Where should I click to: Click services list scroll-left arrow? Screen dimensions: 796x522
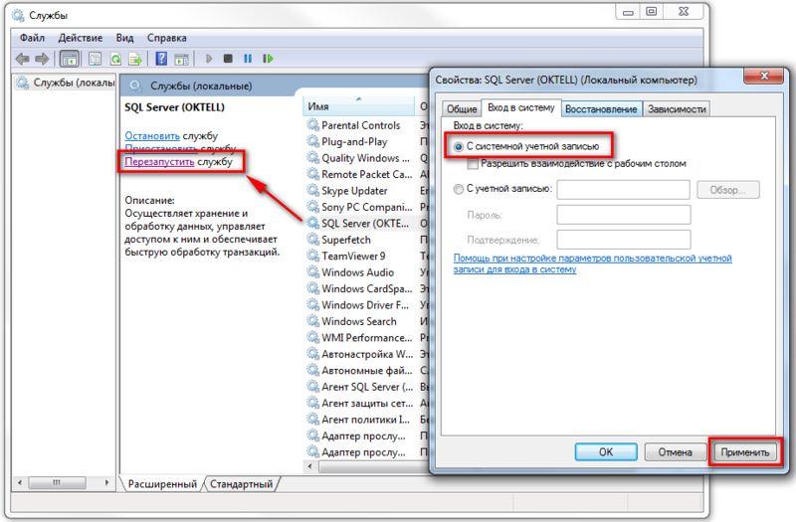tap(310, 465)
